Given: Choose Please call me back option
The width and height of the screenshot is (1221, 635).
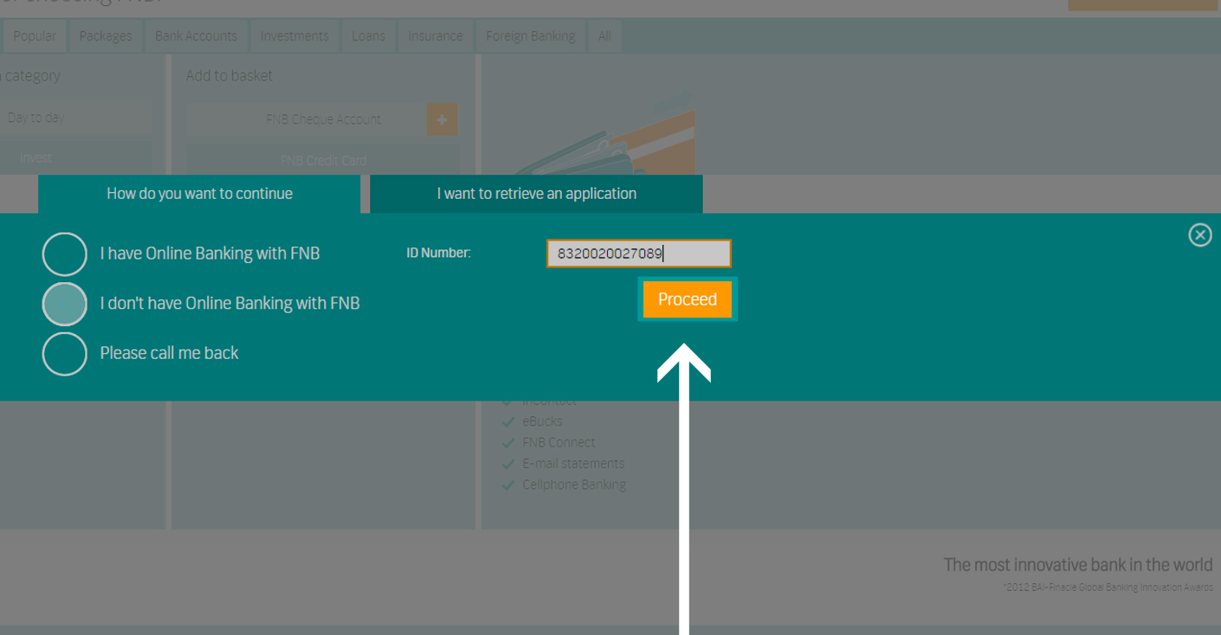Looking at the screenshot, I should (x=64, y=354).
